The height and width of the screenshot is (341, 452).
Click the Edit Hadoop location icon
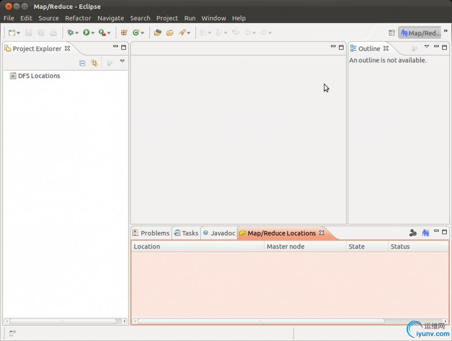(x=413, y=232)
